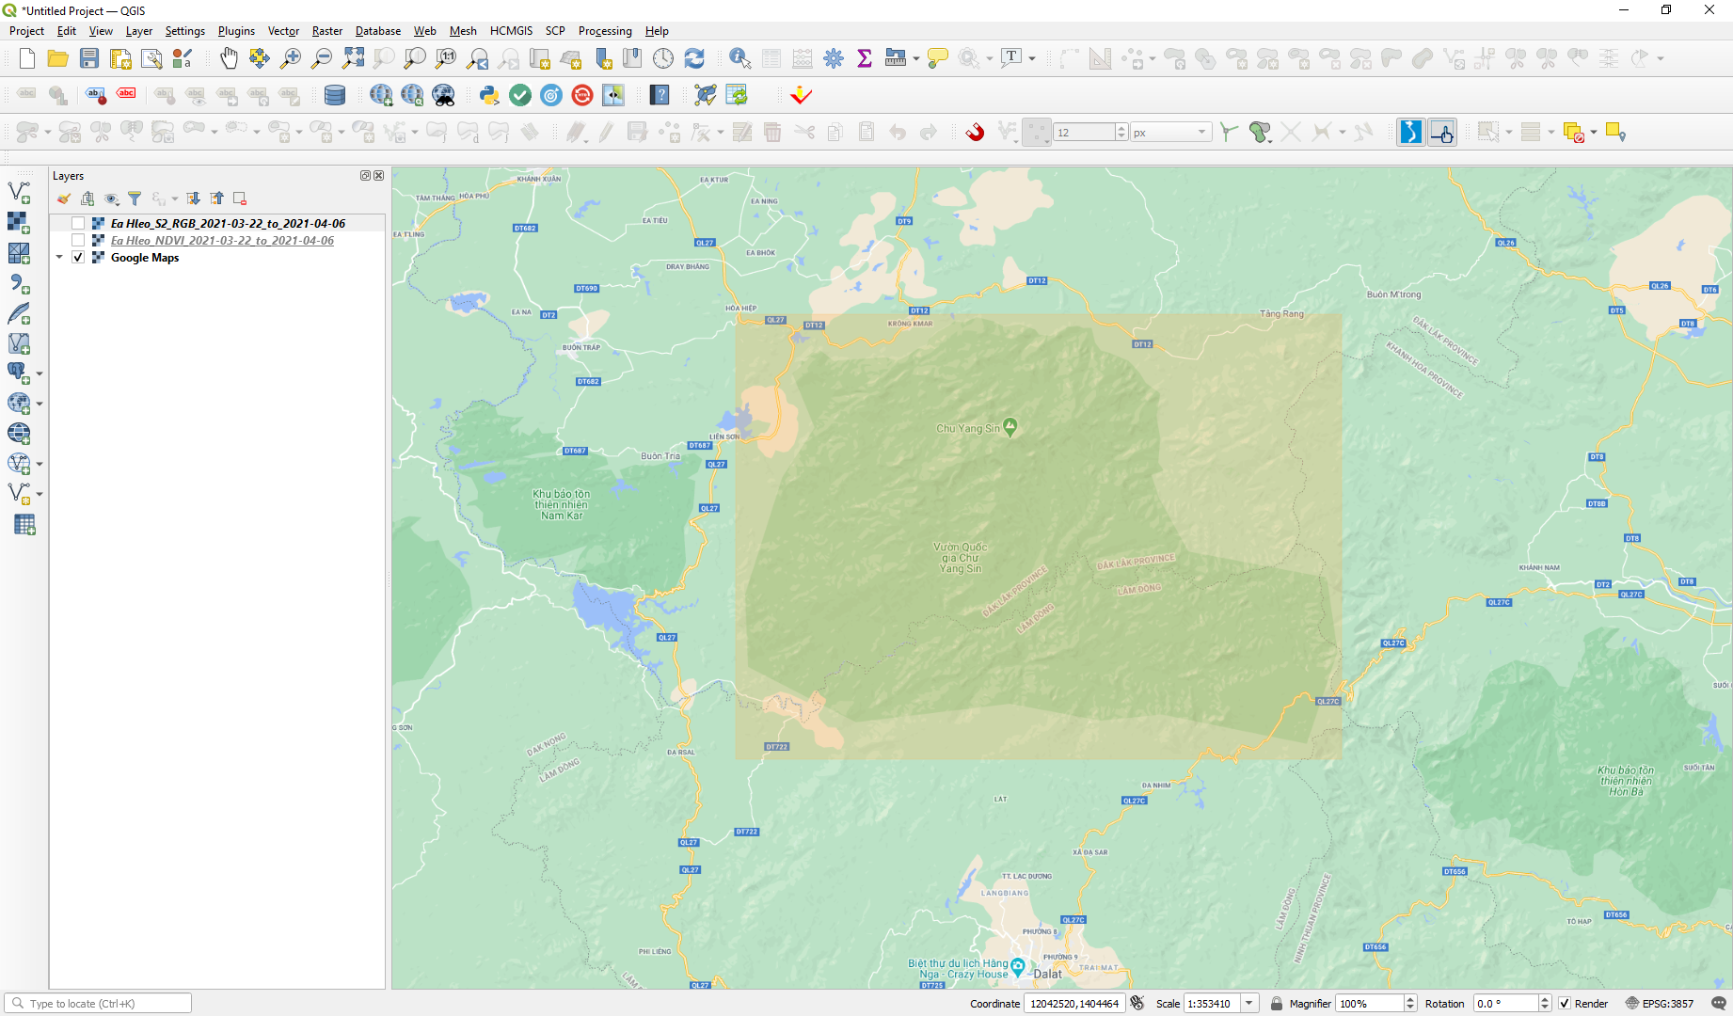Screen dimensions: 1733x1016
Task: Click the EPSG:3857 CRS button
Action: pyautogui.click(x=1660, y=1004)
